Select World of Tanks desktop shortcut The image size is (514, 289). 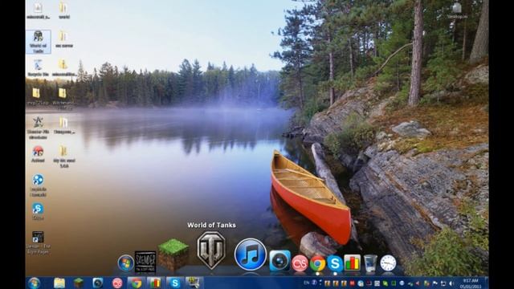(x=39, y=42)
